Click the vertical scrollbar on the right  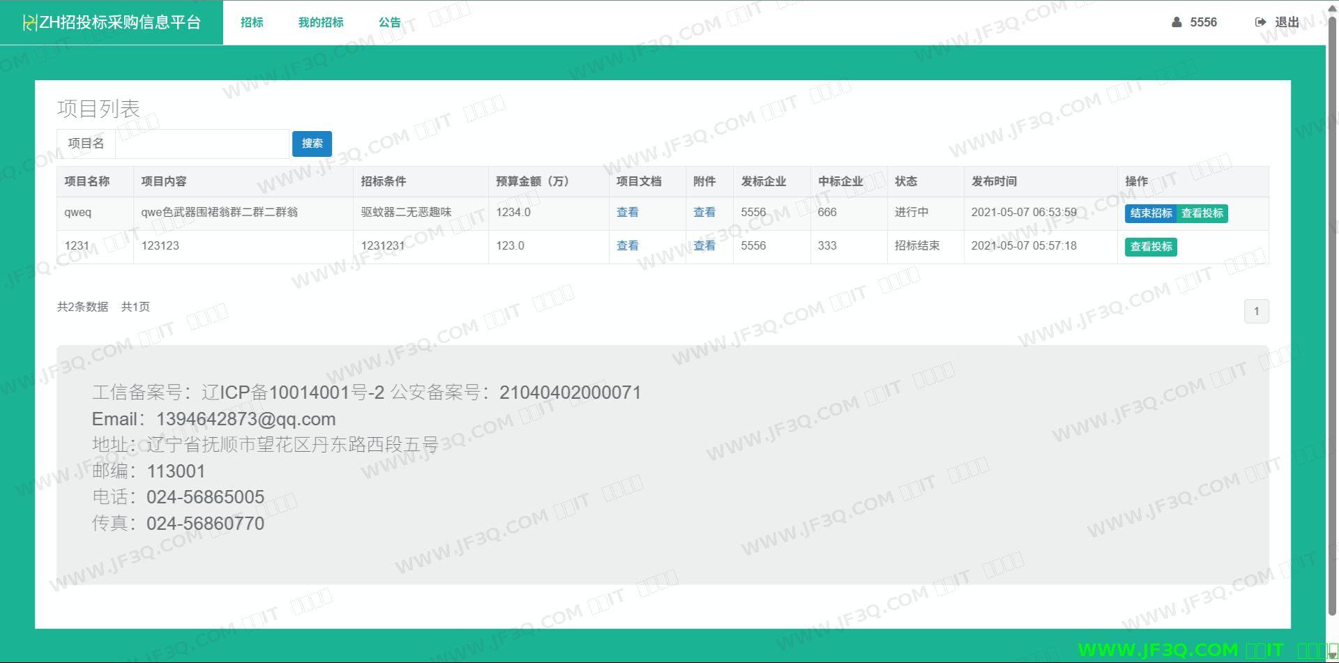coord(1332,314)
